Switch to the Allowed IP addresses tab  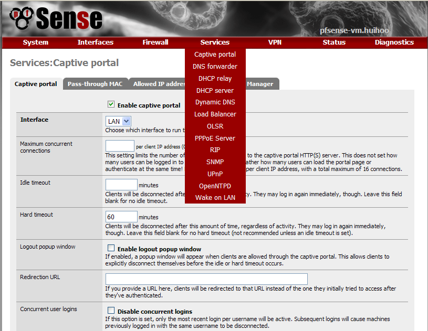[x=159, y=84]
